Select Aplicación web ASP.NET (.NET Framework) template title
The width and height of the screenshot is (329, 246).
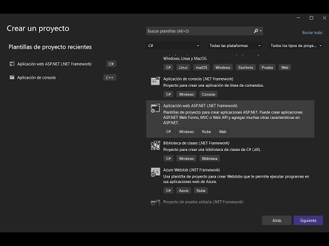(x=200, y=106)
